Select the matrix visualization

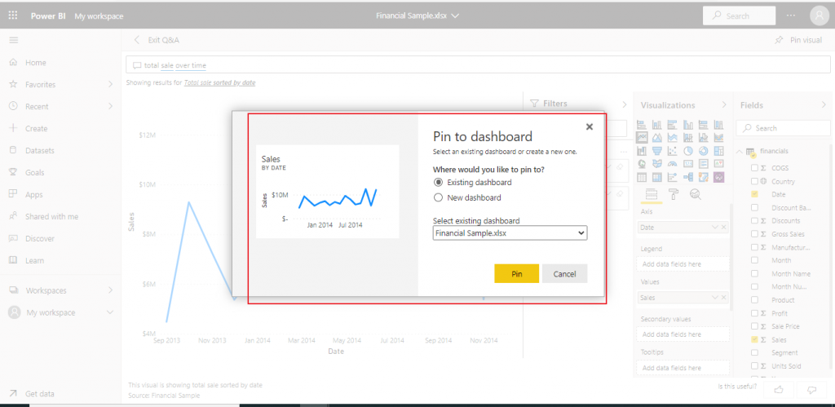coord(657,177)
